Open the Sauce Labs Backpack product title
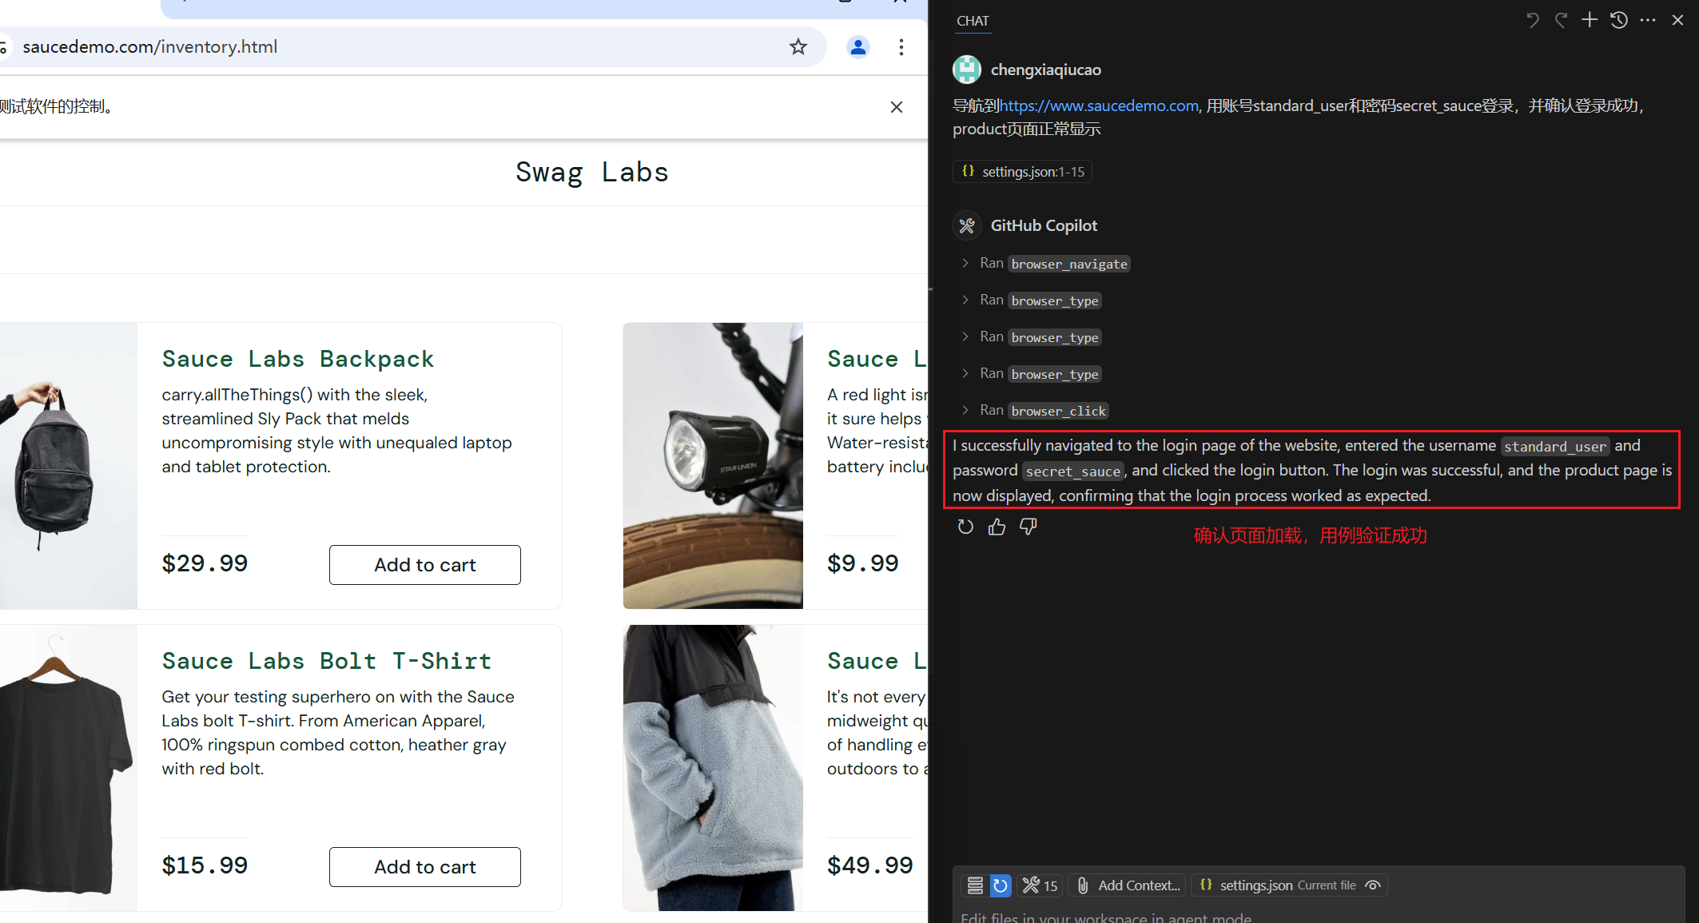Image resolution: width=1699 pixels, height=923 pixels. point(298,359)
